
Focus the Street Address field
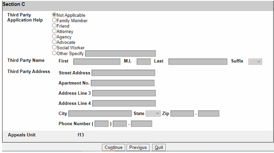[x=124, y=73]
